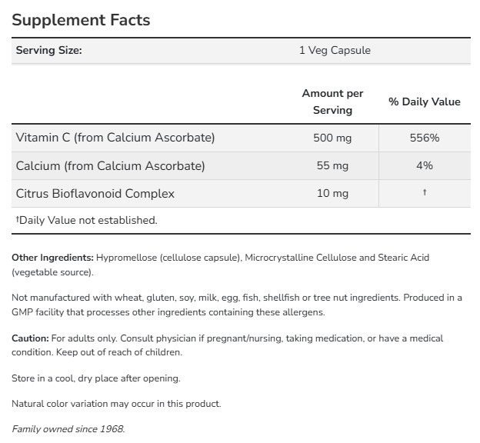
Task: Click the store in cool, dry place text
Action: [96, 378]
